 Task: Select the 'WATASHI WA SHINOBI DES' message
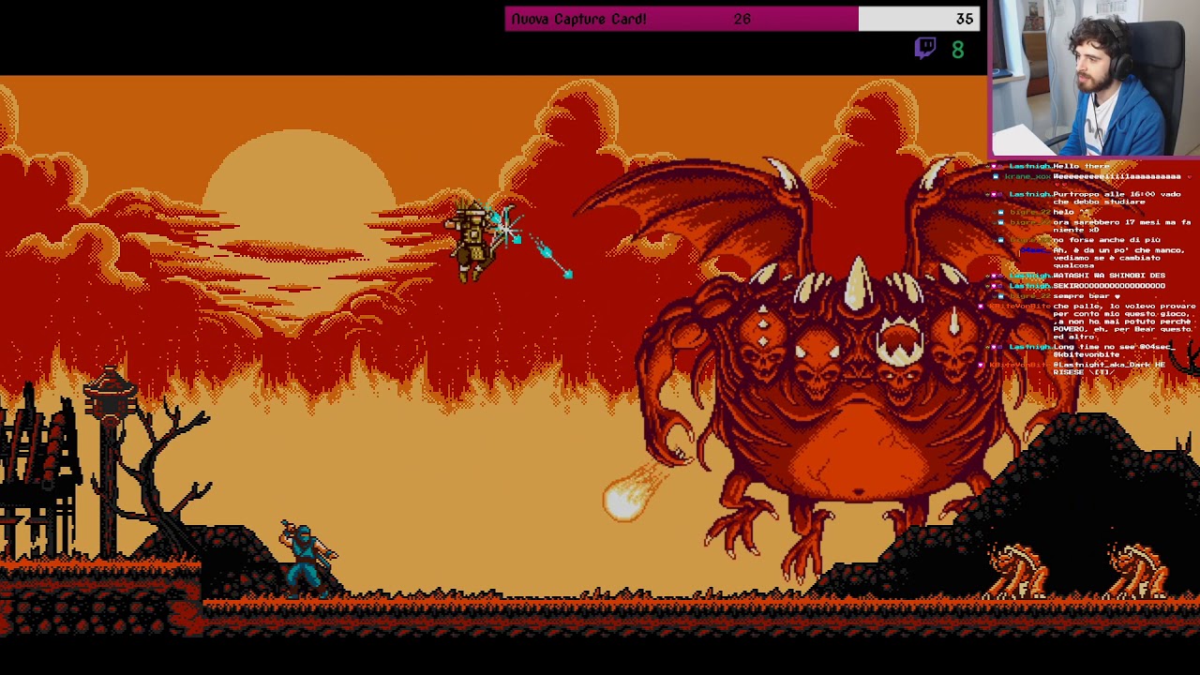coord(1109,276)
